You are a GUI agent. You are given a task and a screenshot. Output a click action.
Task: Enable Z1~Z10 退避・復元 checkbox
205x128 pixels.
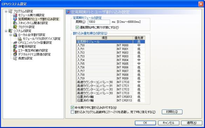pos(72,112)
